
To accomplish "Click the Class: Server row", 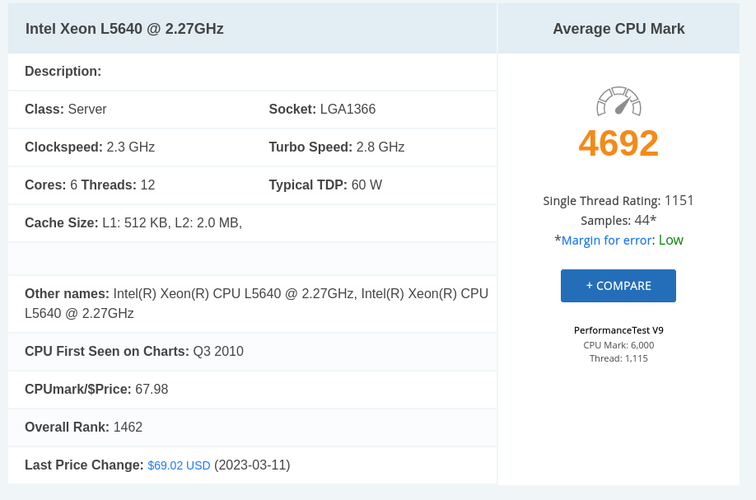I will click(66, 110).
